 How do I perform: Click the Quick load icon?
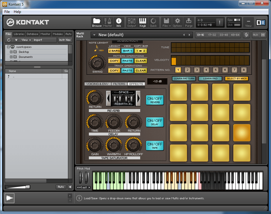153,23
